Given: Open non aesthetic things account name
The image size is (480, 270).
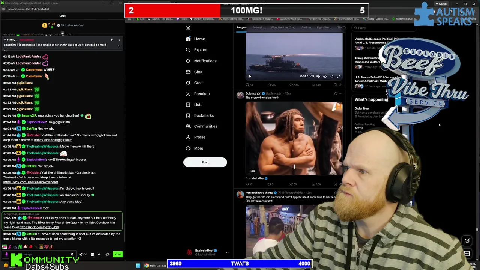Looking at the screenshot, I should click(x=259, y=193).
